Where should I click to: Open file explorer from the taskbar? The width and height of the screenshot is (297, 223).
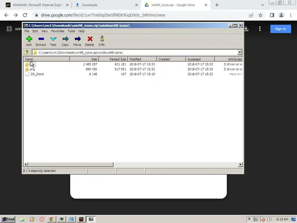22,219
